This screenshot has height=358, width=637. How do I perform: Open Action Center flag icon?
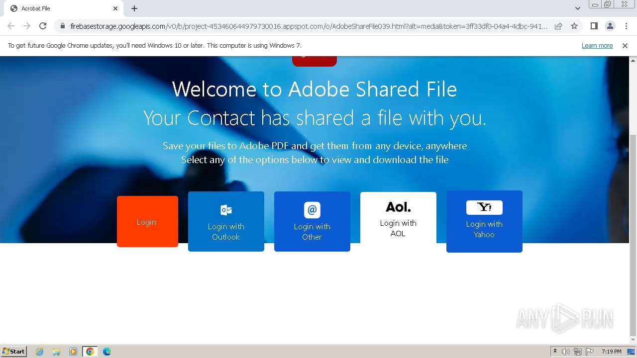pyautogui.click(x=590, y=352)
